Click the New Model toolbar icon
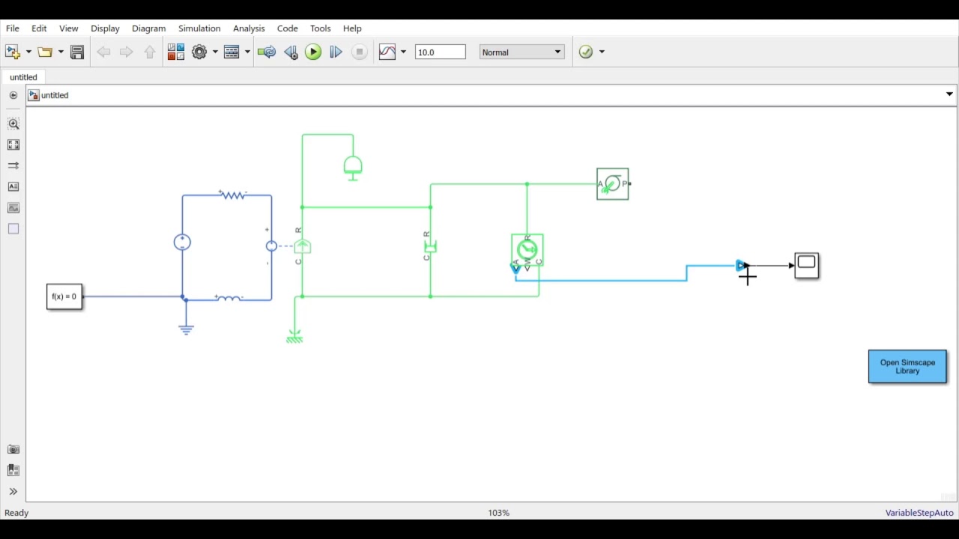 coord(13,52)
